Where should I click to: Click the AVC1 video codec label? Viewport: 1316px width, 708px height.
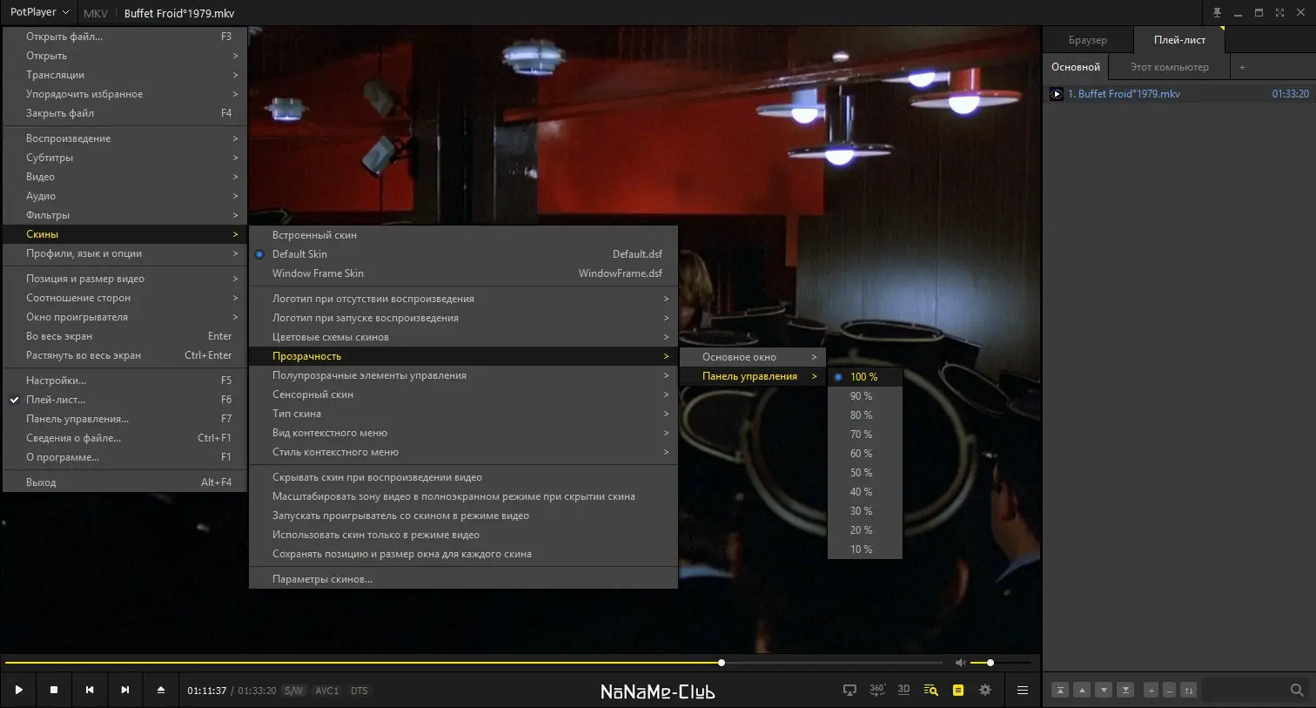click(x=327, y=691)
